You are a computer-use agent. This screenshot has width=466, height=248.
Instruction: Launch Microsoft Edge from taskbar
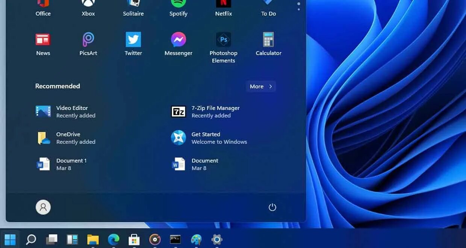[113, 239]
